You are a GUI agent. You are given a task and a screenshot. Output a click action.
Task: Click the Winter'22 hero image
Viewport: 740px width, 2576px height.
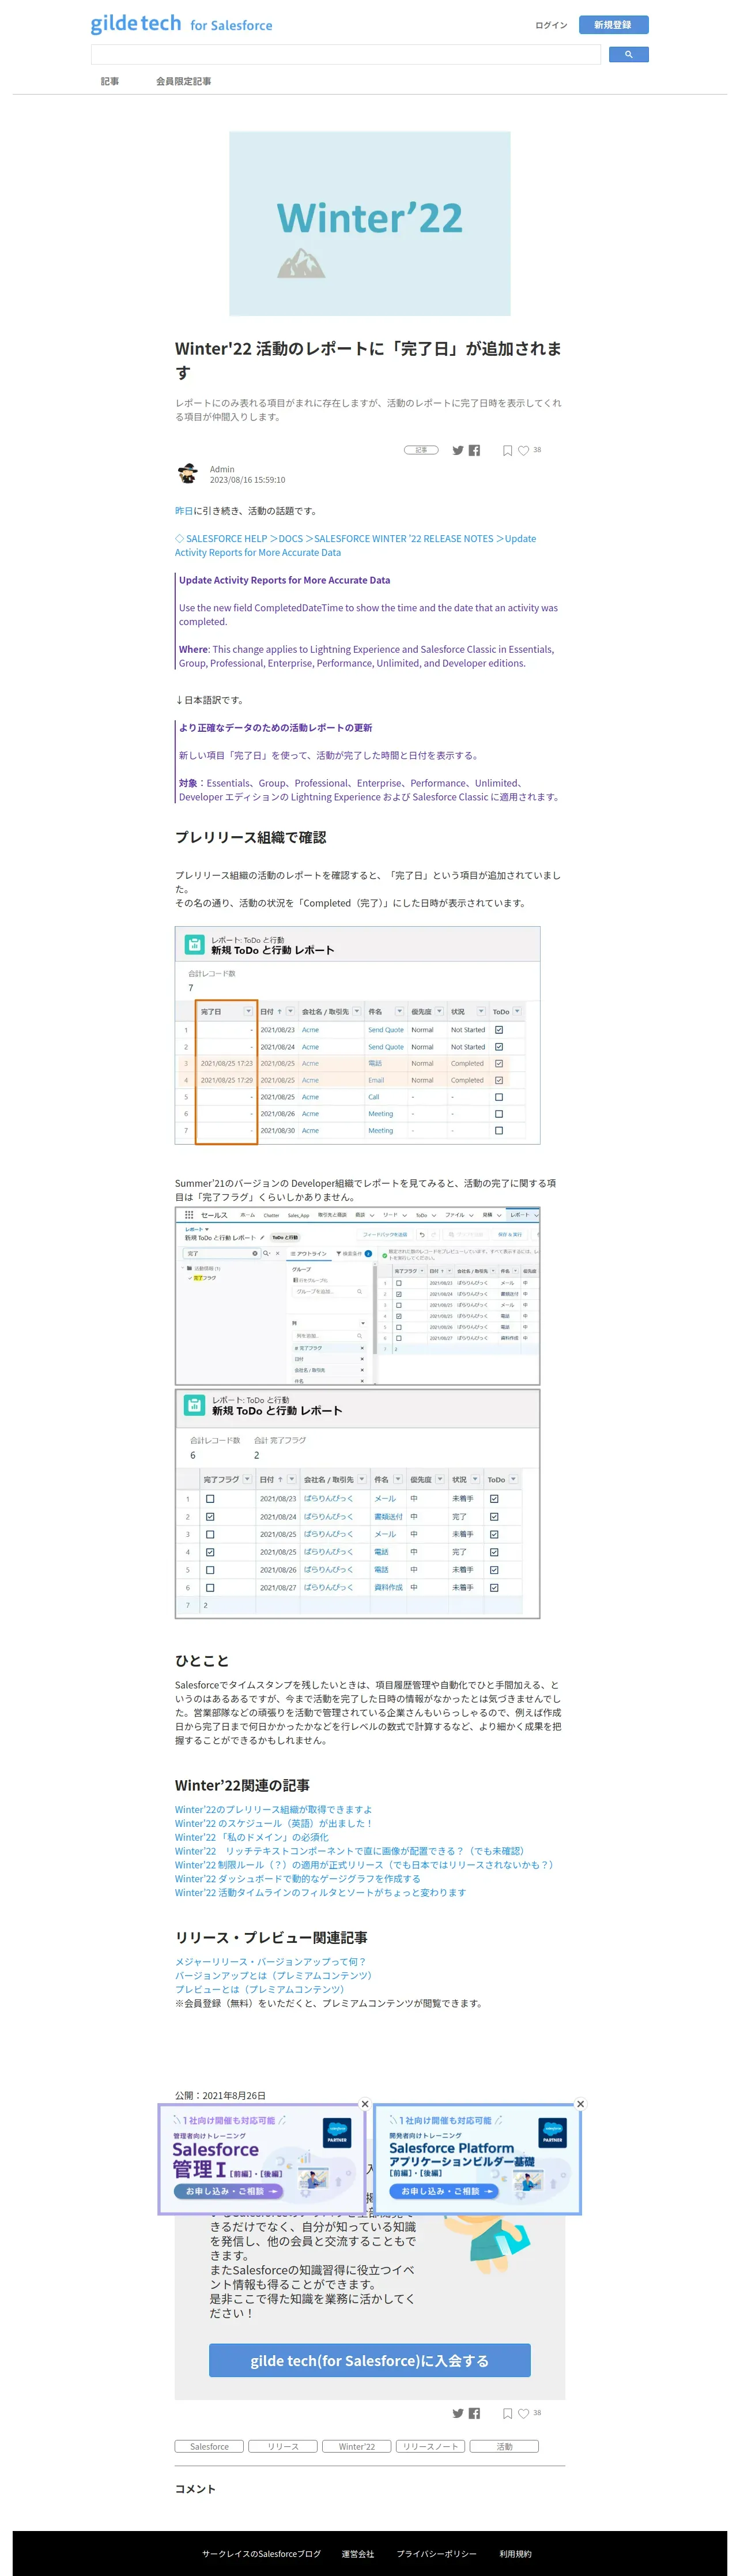pyautogui.click(x=370, y=224)
